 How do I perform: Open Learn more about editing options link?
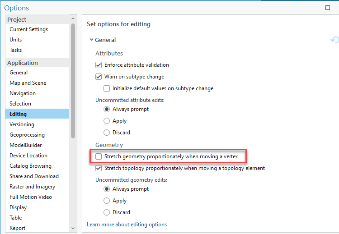(x=127, y=225)
